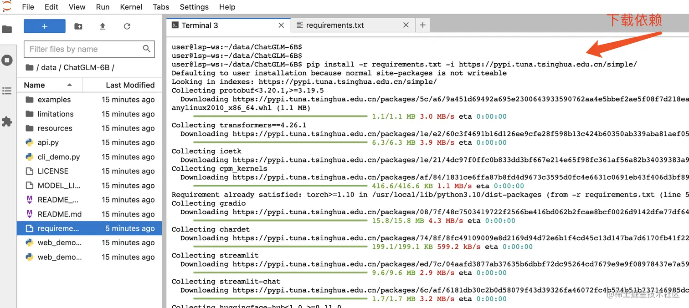
Task: Select the limitations folder
Action: (89, 114)
